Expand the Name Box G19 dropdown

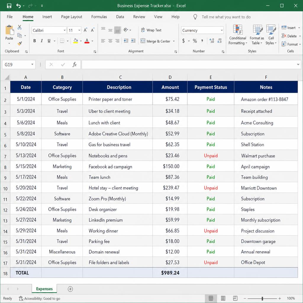coord(32,64)
